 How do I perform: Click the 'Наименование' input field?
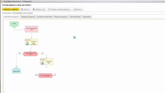point(89,13)
